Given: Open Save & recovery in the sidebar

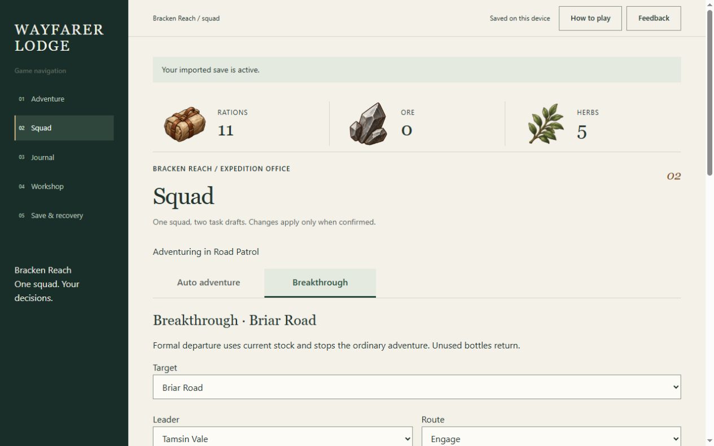Looking at the screenshot, I should tap(64, 215).
